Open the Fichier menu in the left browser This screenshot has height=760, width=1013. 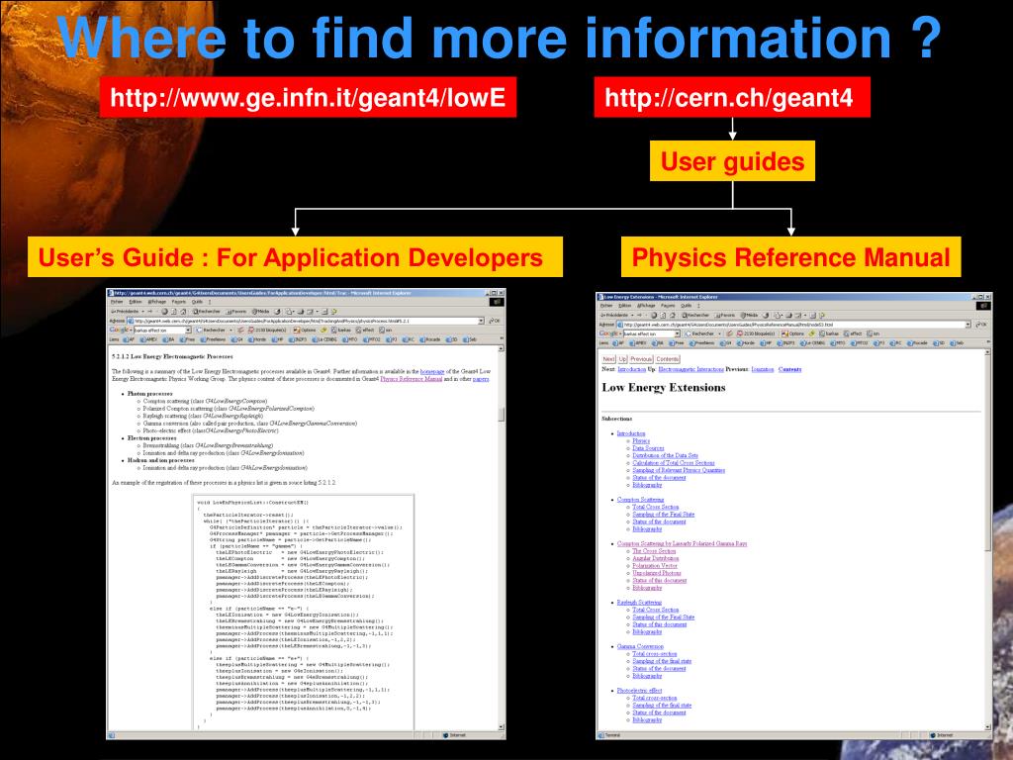pos(117,301)
